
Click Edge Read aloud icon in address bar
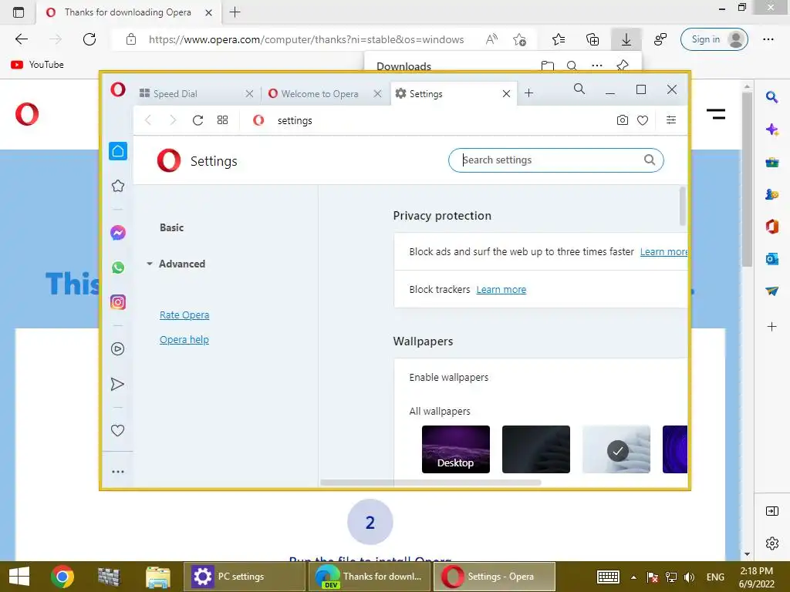(491, 39)
